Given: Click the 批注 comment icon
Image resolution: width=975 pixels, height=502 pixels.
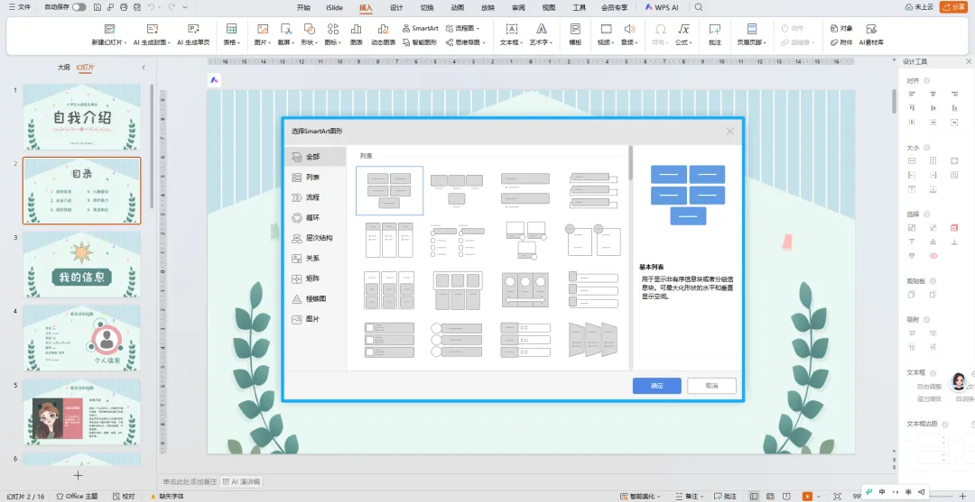Looking at the screenshot, I should (x=715, y=29).
